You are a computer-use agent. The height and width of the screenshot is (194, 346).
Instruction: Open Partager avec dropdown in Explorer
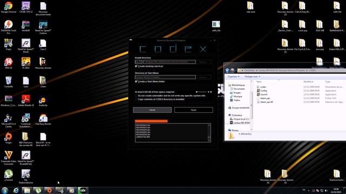[x=252, y=77]
